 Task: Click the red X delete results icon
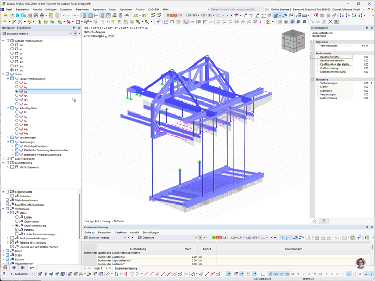click(330, 22)
